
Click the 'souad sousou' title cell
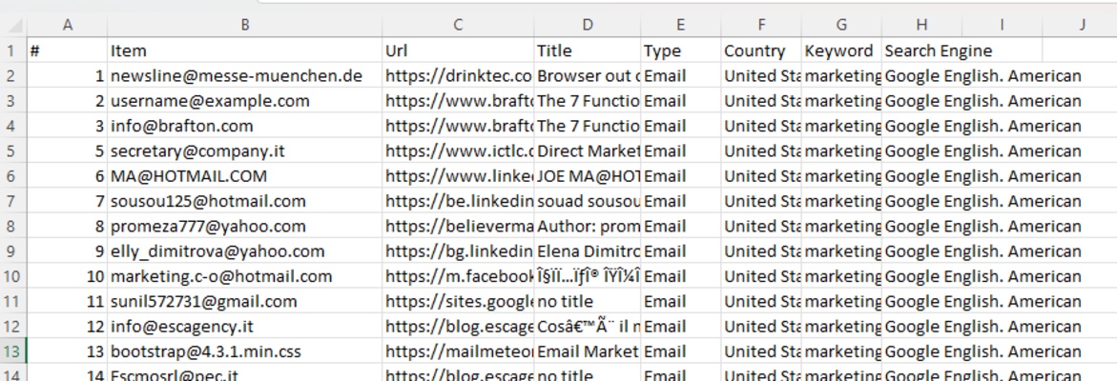(x=587, y=200)
